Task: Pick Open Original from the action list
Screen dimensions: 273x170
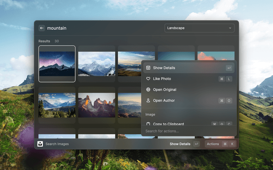Action: click(x=165, y=90)
